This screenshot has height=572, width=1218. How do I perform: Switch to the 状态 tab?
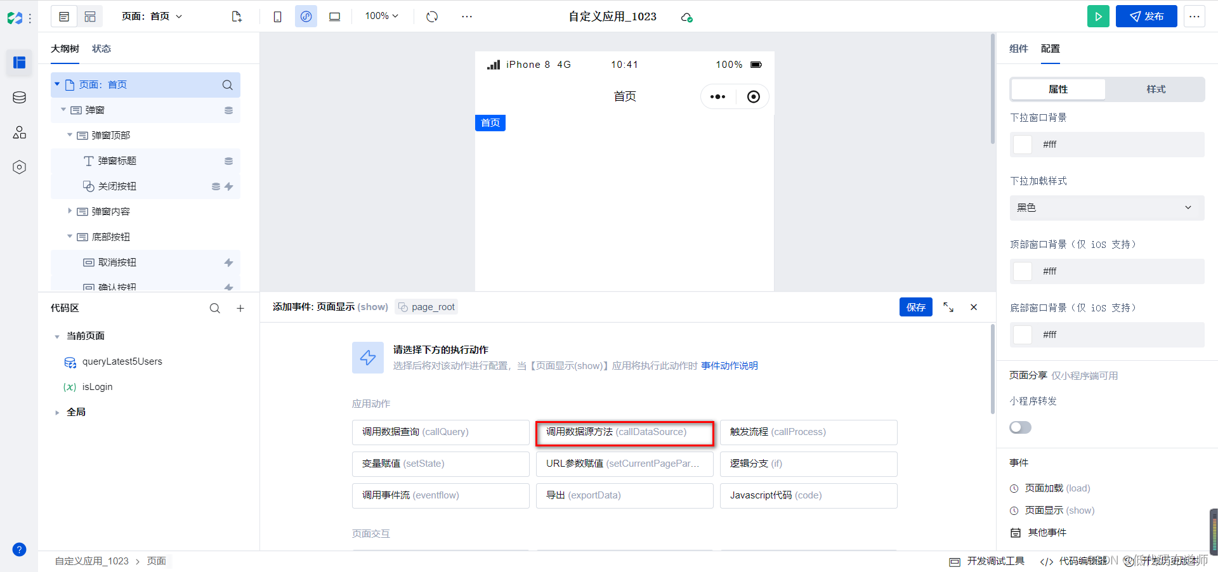pyautogui.click(x=101, y=49)
